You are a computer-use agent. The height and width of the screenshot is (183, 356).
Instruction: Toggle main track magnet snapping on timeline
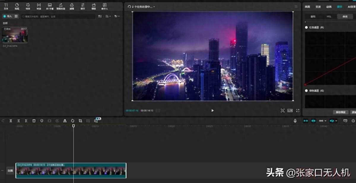click(306, 121)
